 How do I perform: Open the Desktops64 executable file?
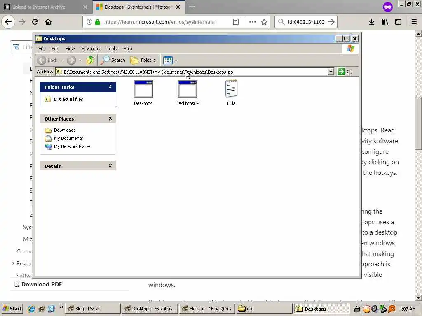click(x=187, y=93)
